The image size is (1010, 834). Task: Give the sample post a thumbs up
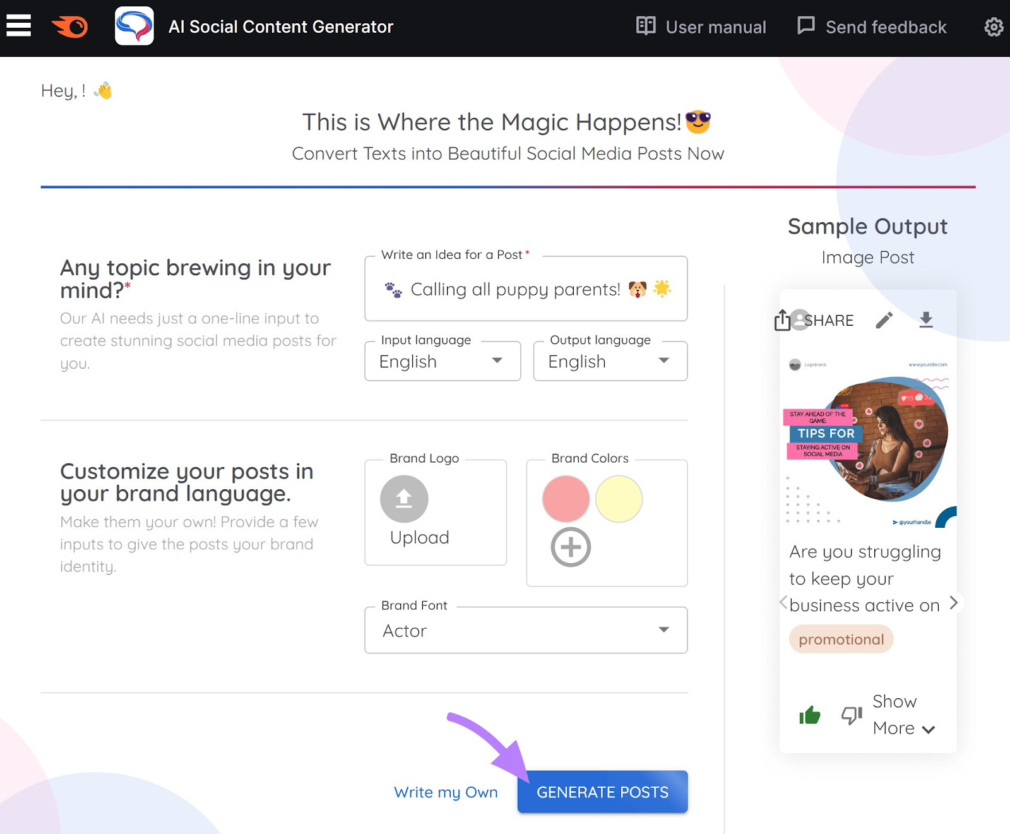[810, 715]
